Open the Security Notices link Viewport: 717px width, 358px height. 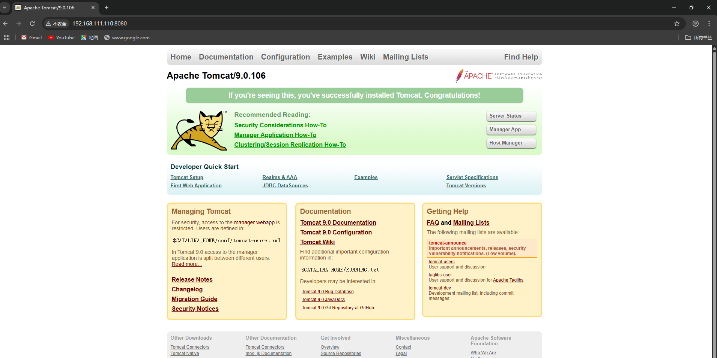click(195, 309)
